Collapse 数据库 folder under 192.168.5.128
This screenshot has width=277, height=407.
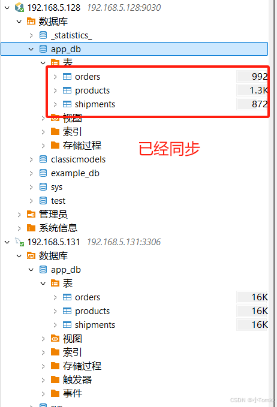pyautogui.click(x=19, y=22)
